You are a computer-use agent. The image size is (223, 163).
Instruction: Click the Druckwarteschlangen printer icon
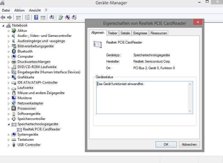14,62
